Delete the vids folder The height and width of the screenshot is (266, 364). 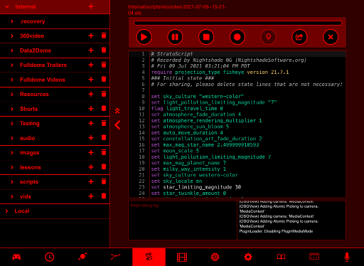104,196
